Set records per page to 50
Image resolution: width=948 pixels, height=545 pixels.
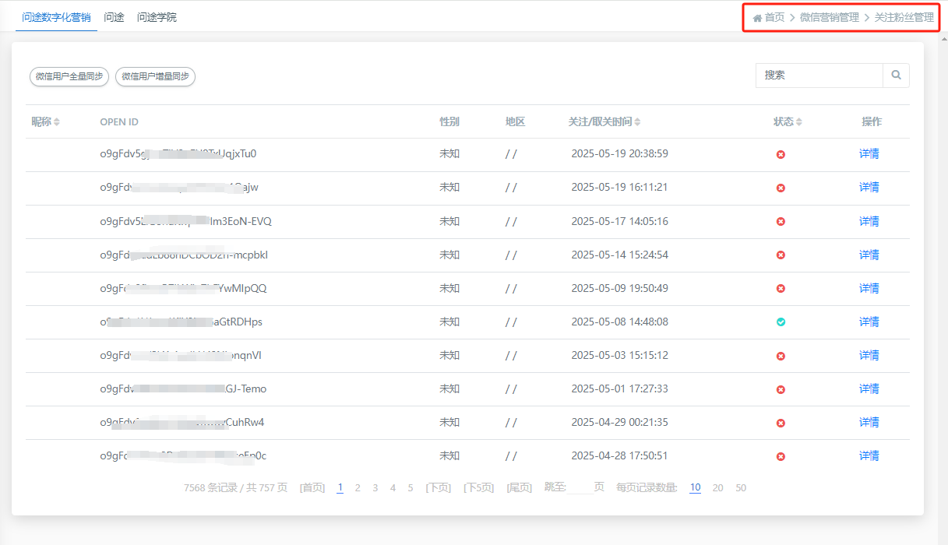[741, 488]
